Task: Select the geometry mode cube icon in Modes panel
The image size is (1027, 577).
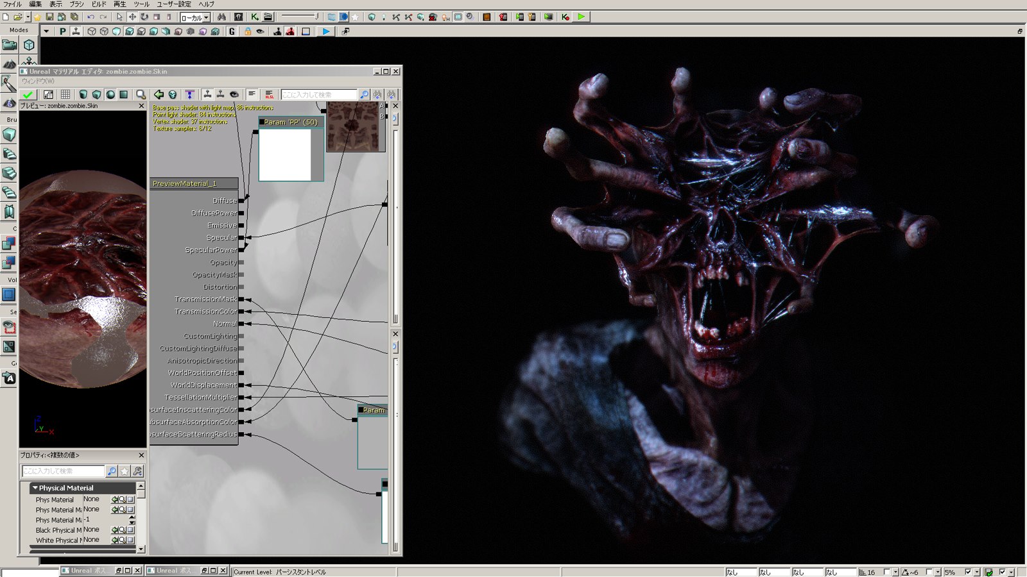Action: (29, 45)
